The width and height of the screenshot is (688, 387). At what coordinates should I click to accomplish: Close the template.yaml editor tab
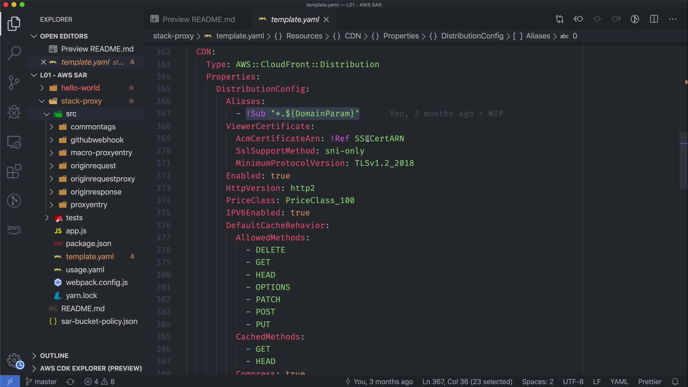click(326, 20)
